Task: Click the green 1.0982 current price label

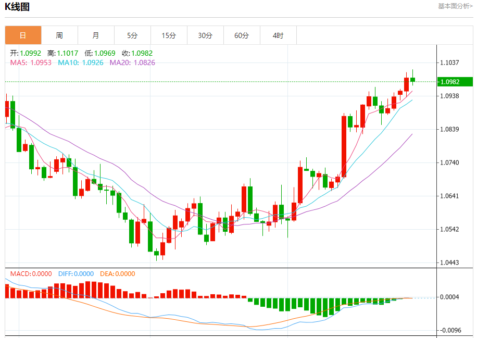Action: pos(455,82)
